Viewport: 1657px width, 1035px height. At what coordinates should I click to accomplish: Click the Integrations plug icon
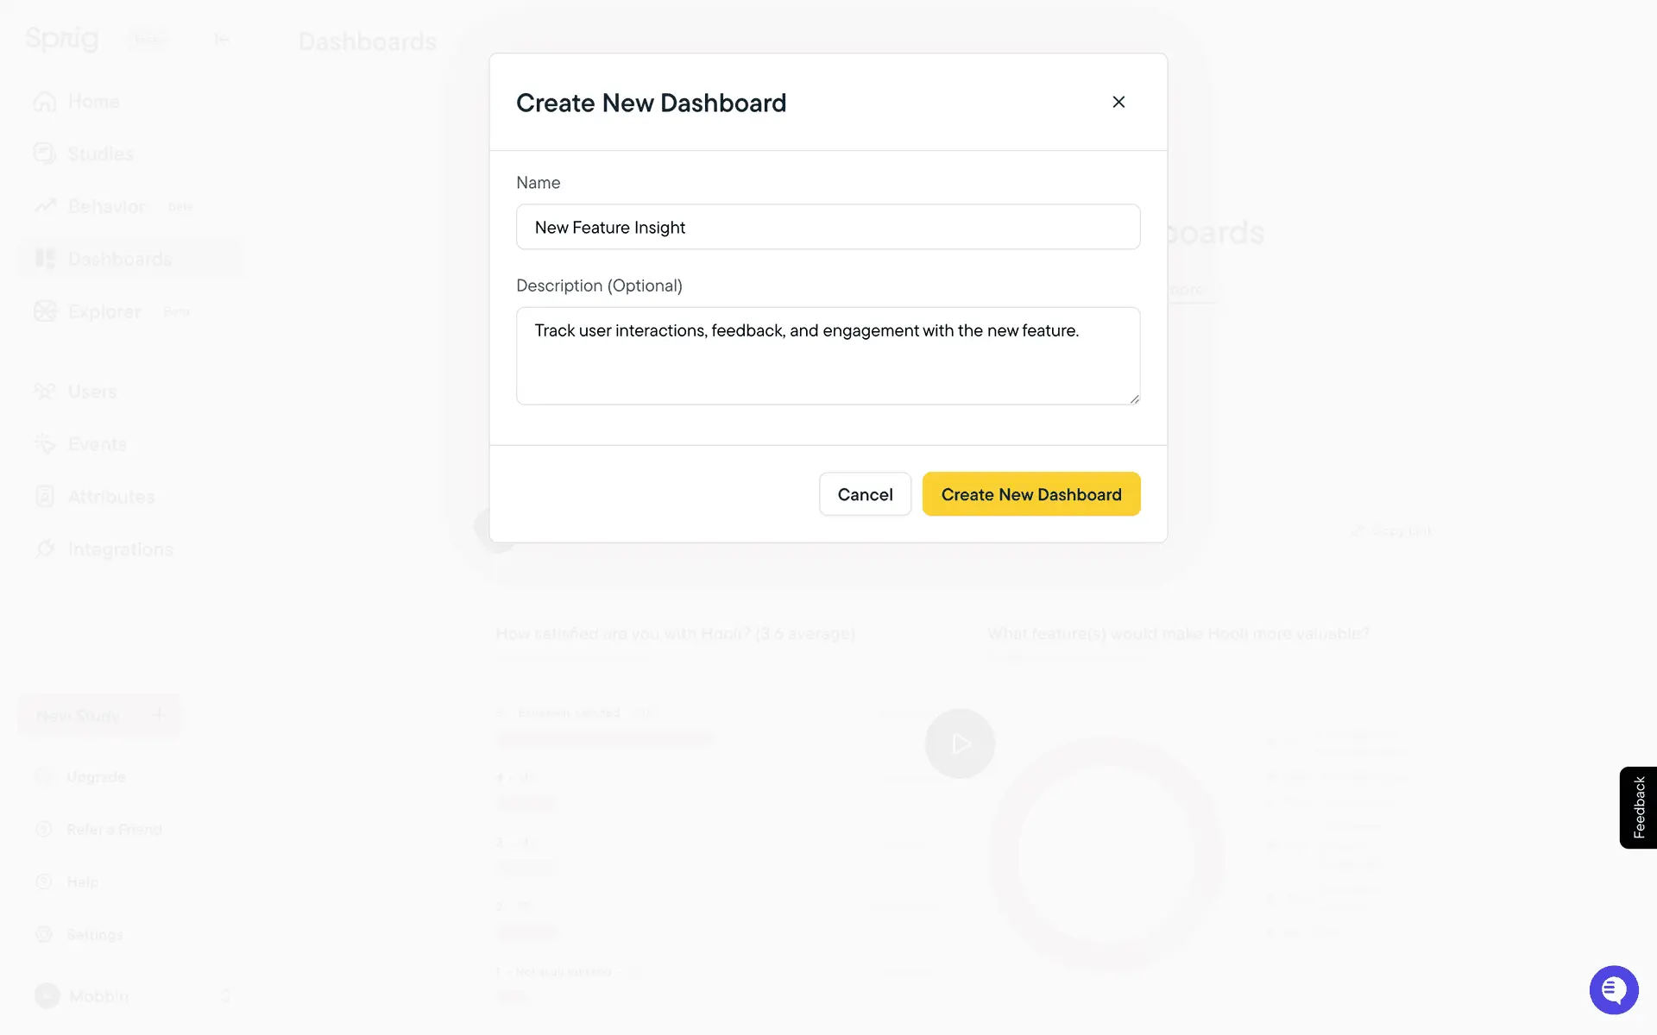(x=45, y=549)
